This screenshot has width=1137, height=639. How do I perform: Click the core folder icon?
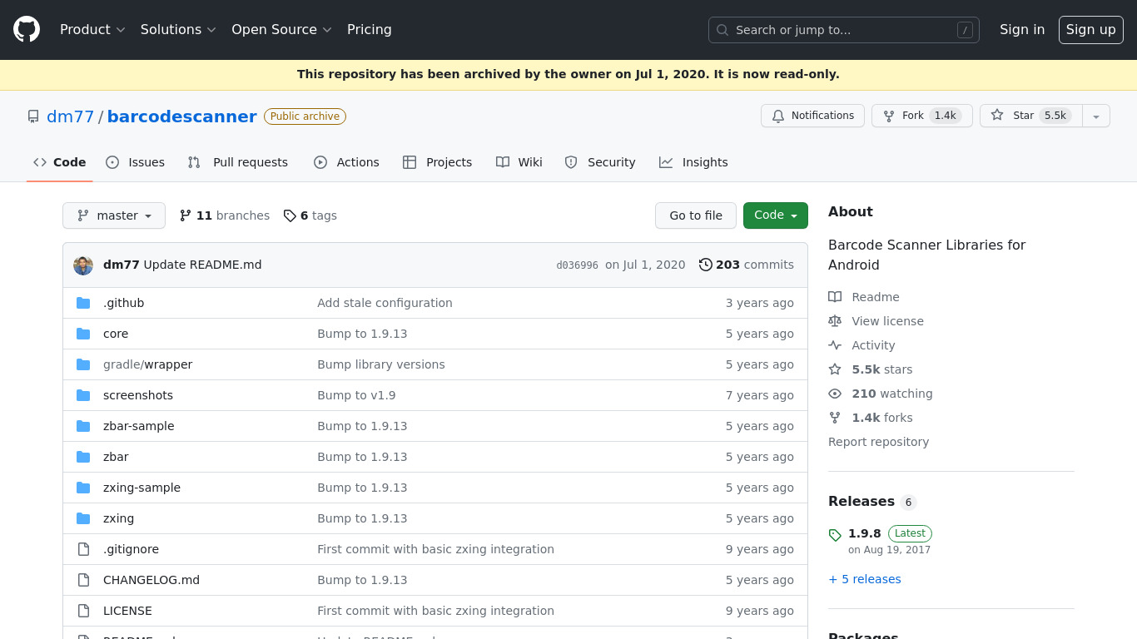tap(83, 334)
